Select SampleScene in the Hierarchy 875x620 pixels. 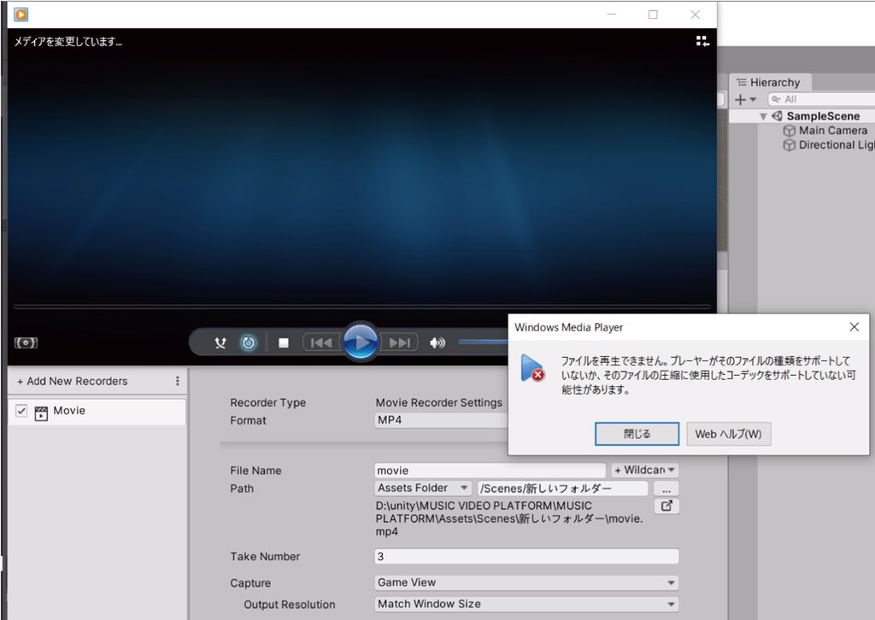point(823,116)
